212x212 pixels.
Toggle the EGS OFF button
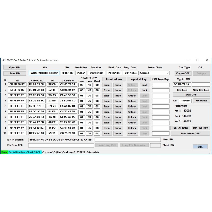(x=191, y=95)
